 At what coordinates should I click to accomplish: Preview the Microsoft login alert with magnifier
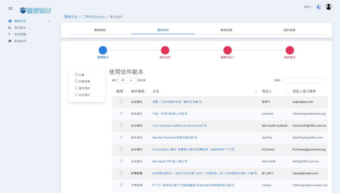point(186,161)
